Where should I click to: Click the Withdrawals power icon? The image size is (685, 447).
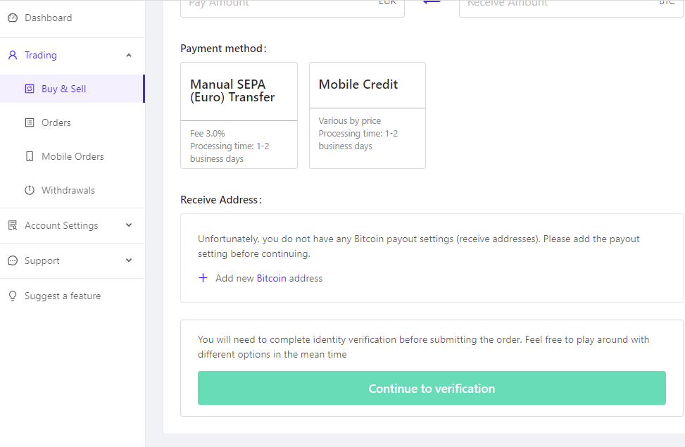pyautogui.click(x=30, y=190)
